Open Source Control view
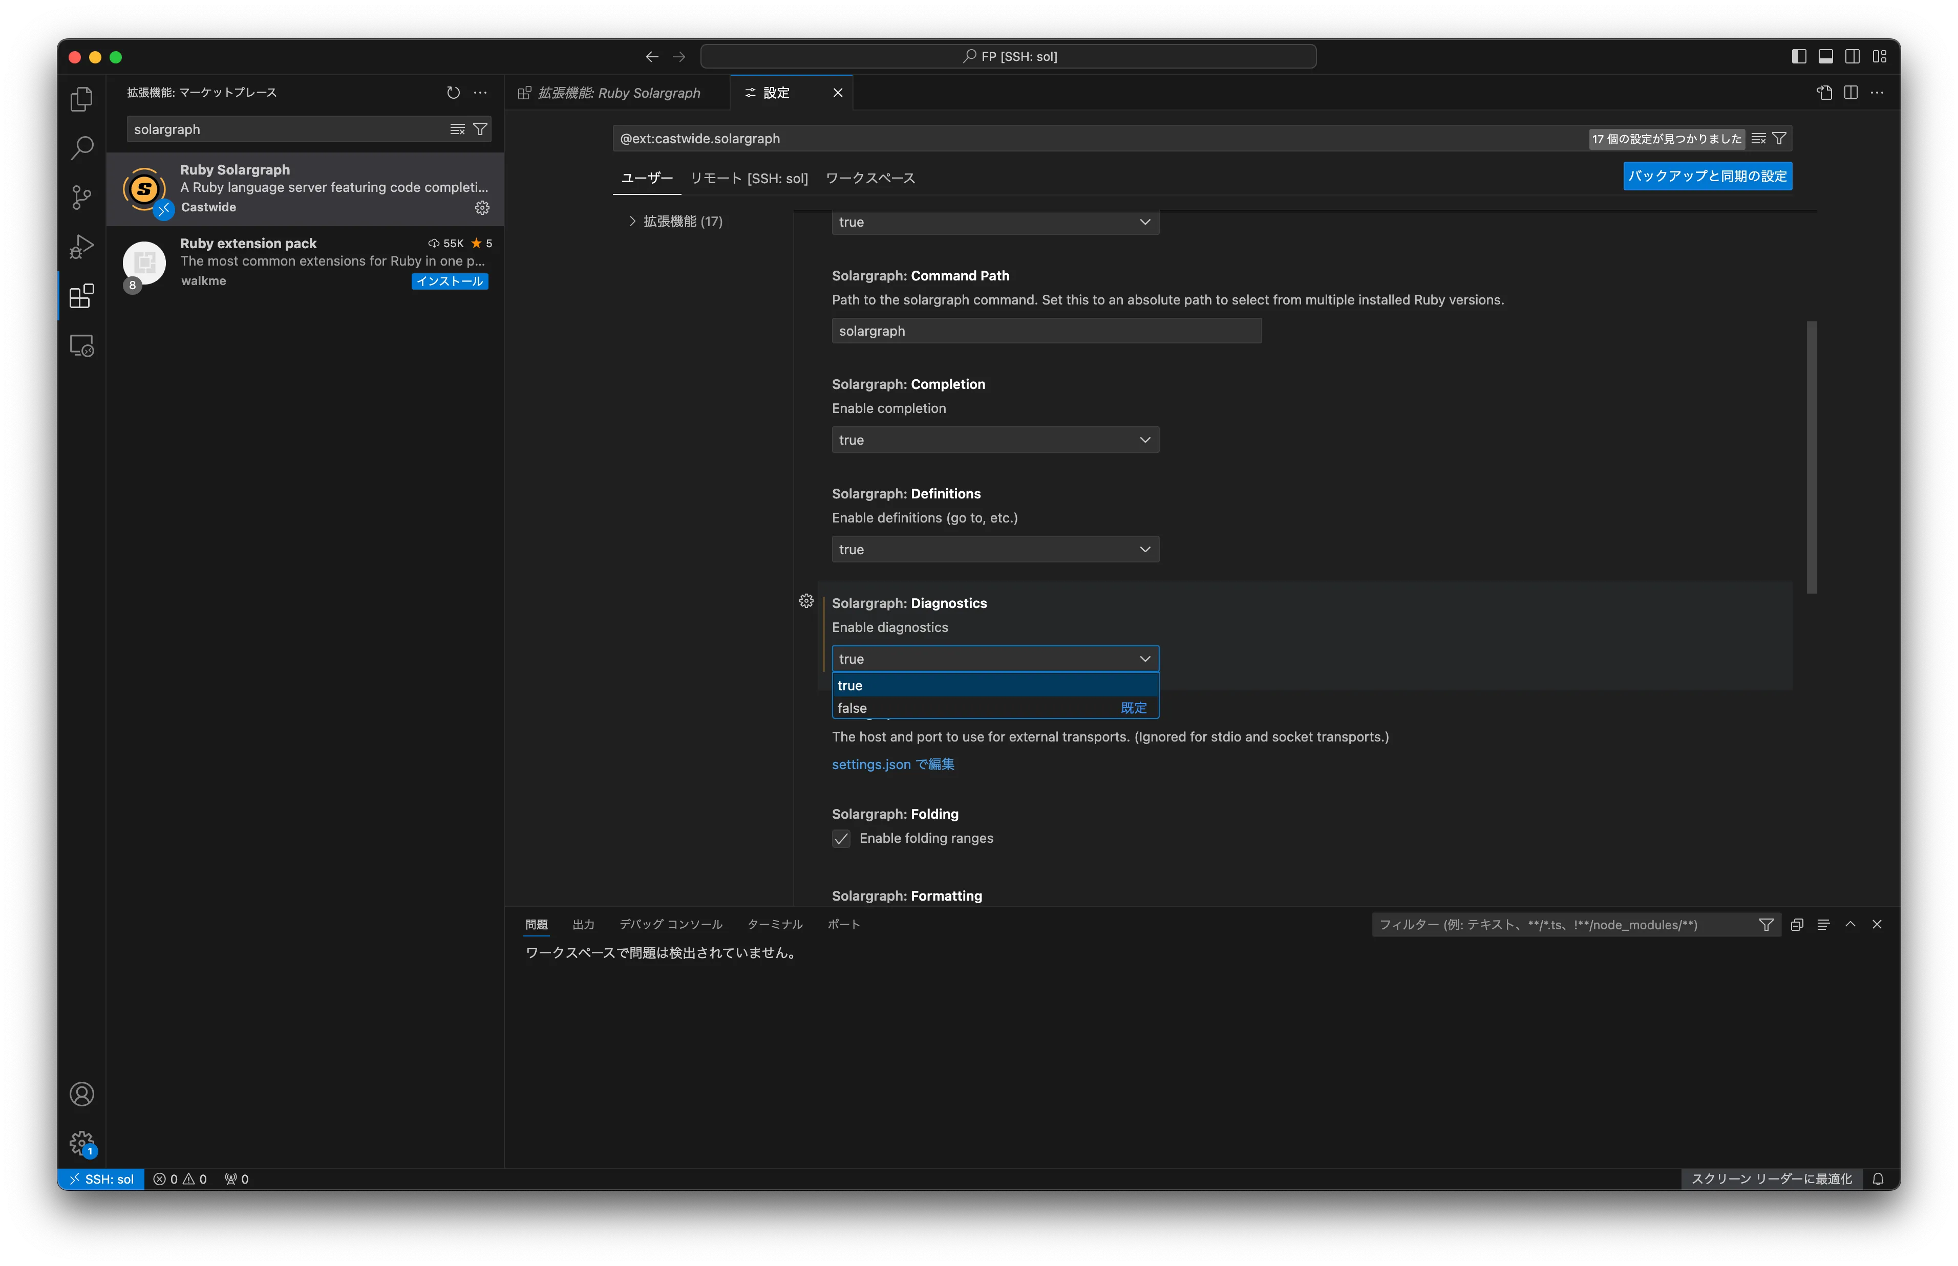The width and height of the screenshot is (1958, 1266). point(81,198)
